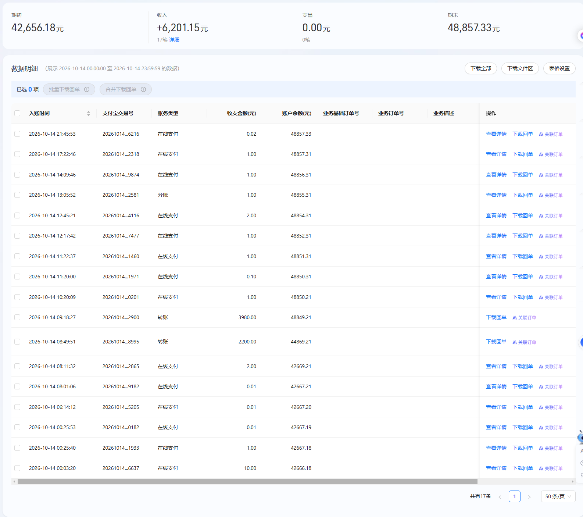Click 查看详情 for the 06:14:12 row
The image size is (583, 517).
pyautogui.click(x=496, y=407)
